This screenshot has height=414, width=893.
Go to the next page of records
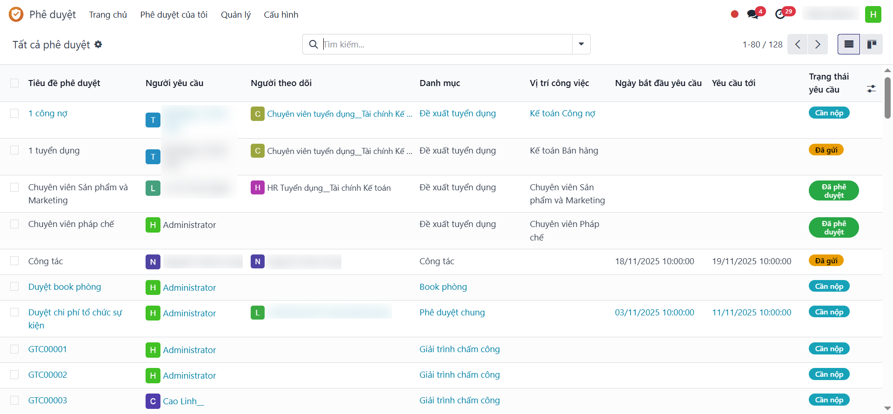[x=818, y=44]
